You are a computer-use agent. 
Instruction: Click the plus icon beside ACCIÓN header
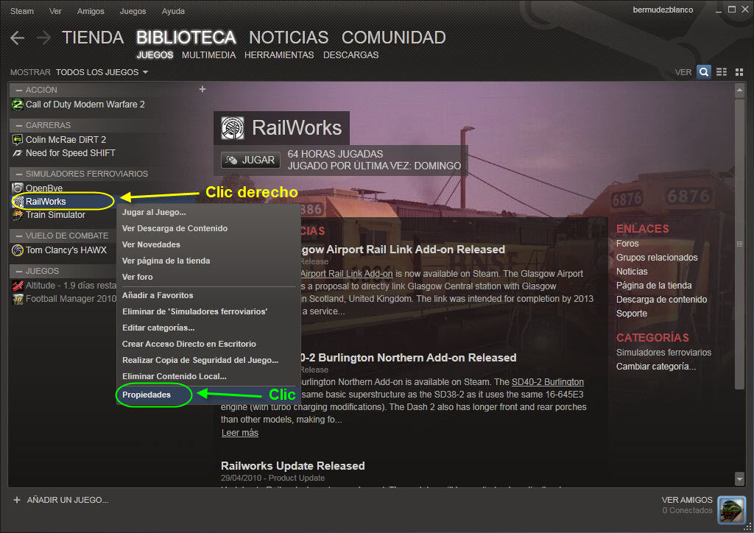pos(202,89)
